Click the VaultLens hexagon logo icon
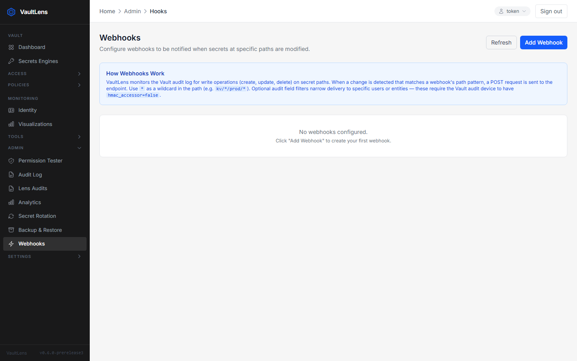 click(x=11, y=12)
